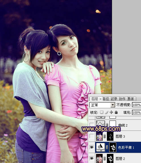Click the 填充 fill value field
The height and width of the screenshot is (163, 141).
pyautogui.click(x=137, y=113)
